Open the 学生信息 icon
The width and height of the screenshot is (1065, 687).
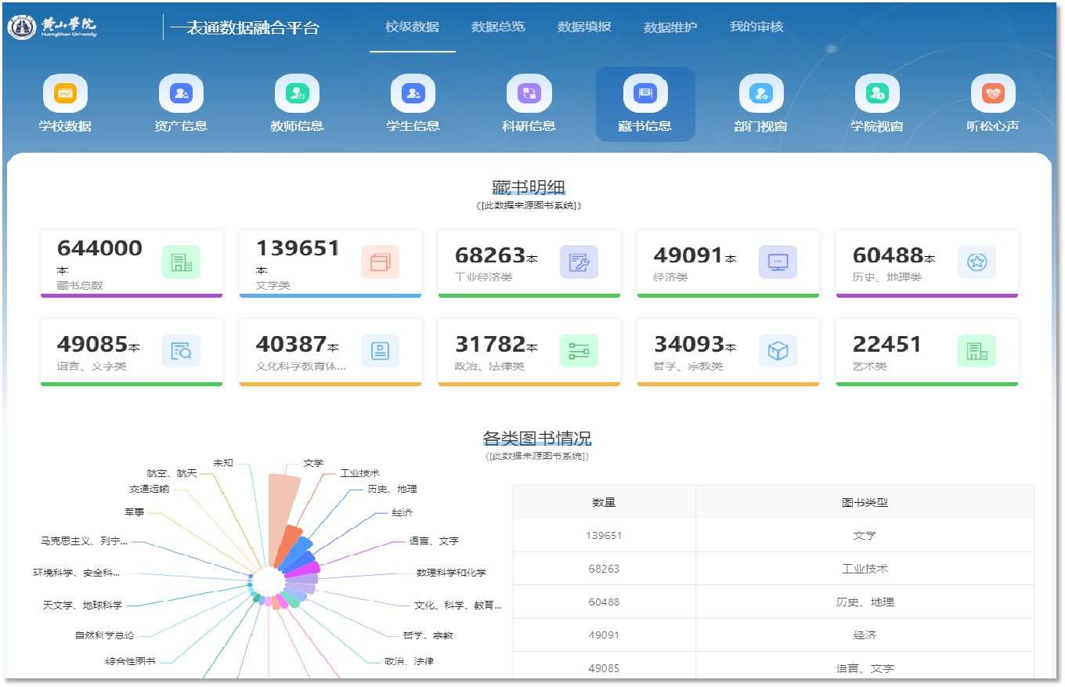413,93
